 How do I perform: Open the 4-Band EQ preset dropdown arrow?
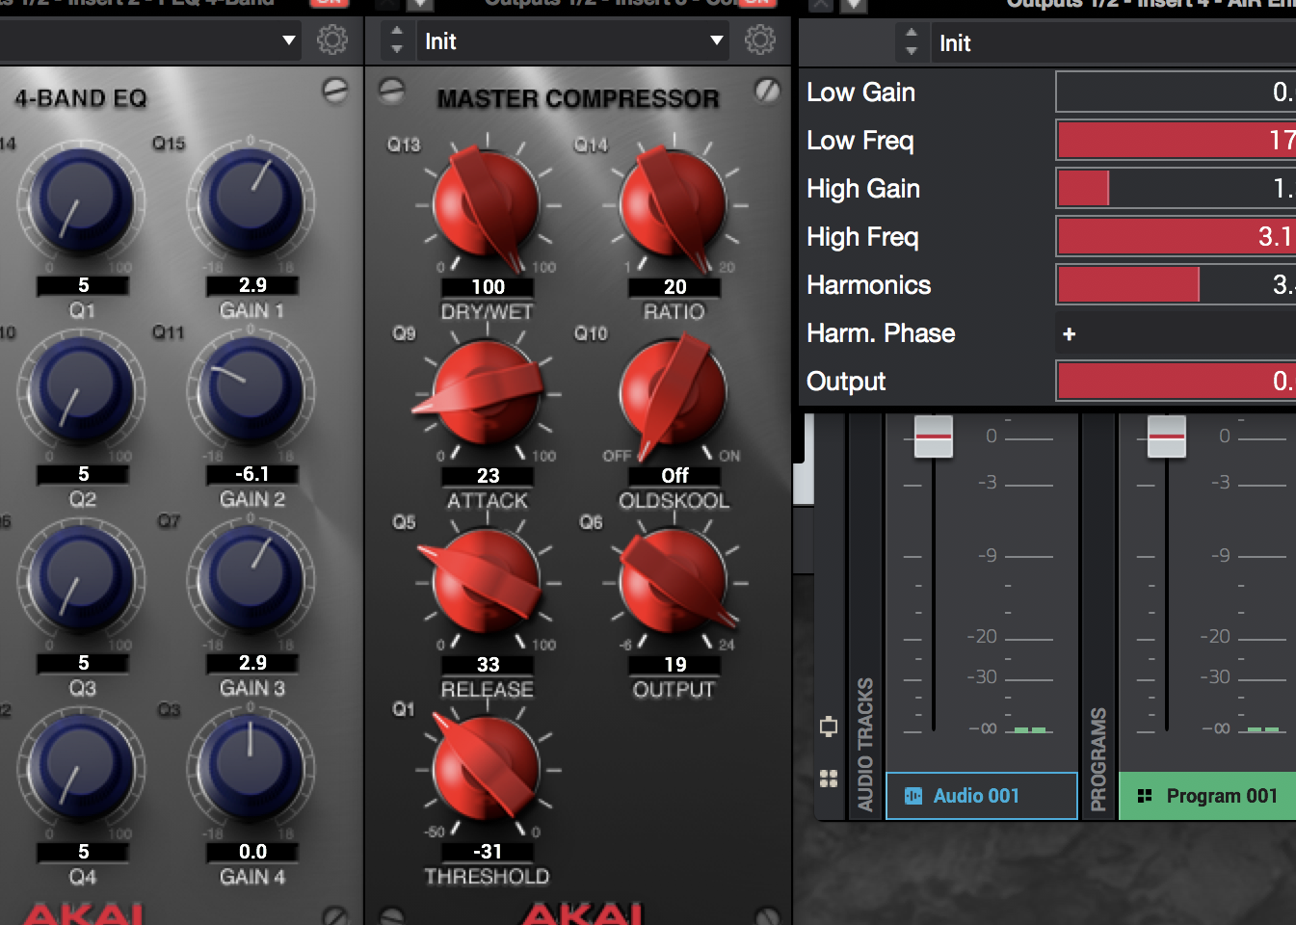(288, 40)
